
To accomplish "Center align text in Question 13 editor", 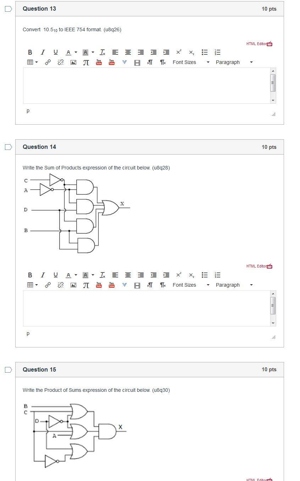I will [128, 52].
